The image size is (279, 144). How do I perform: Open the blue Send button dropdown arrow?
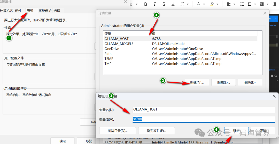point(276,19)
